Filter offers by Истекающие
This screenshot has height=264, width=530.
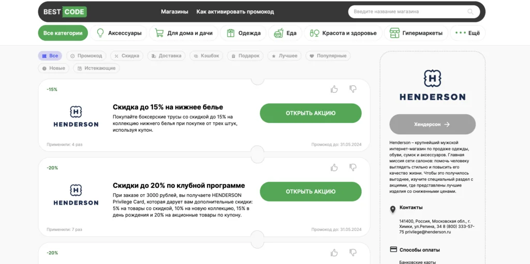coord(96,68)
